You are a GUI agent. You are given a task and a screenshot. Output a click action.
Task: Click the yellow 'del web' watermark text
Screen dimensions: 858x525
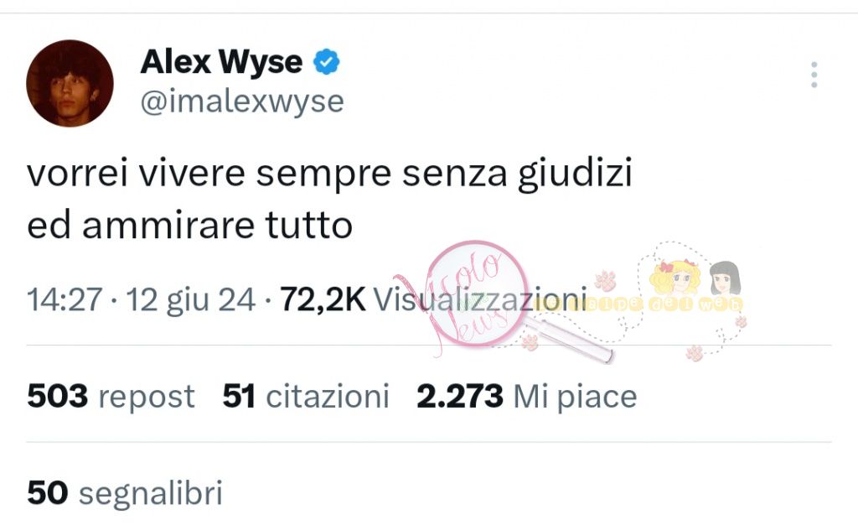tap(695, 304)
